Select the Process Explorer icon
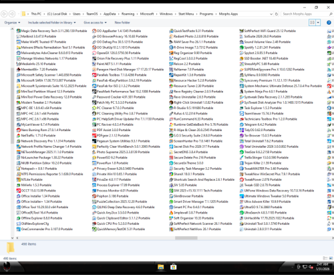Image resolution: width=334 pixels, height=275 pixels. [94, 185]
